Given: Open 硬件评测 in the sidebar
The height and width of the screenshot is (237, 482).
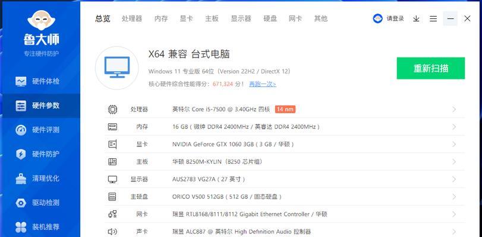Looking at the screenshot, I should tap(40, 130).
